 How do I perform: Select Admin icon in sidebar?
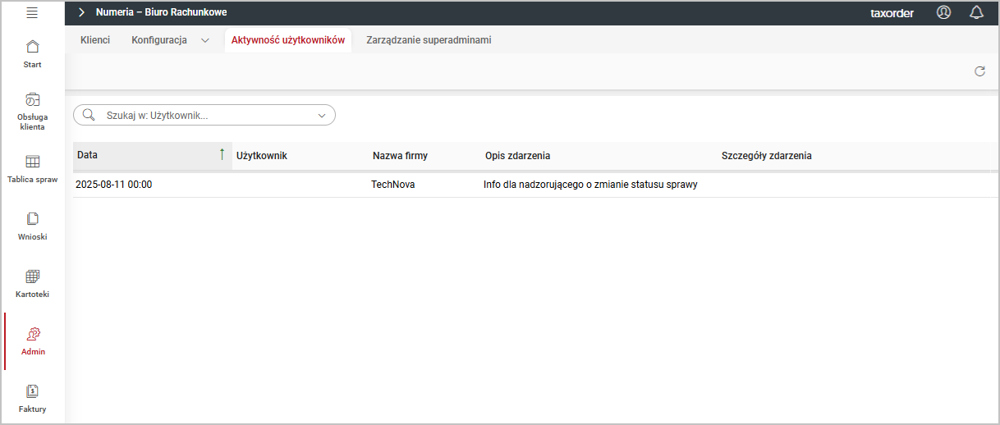pos(33,334)
